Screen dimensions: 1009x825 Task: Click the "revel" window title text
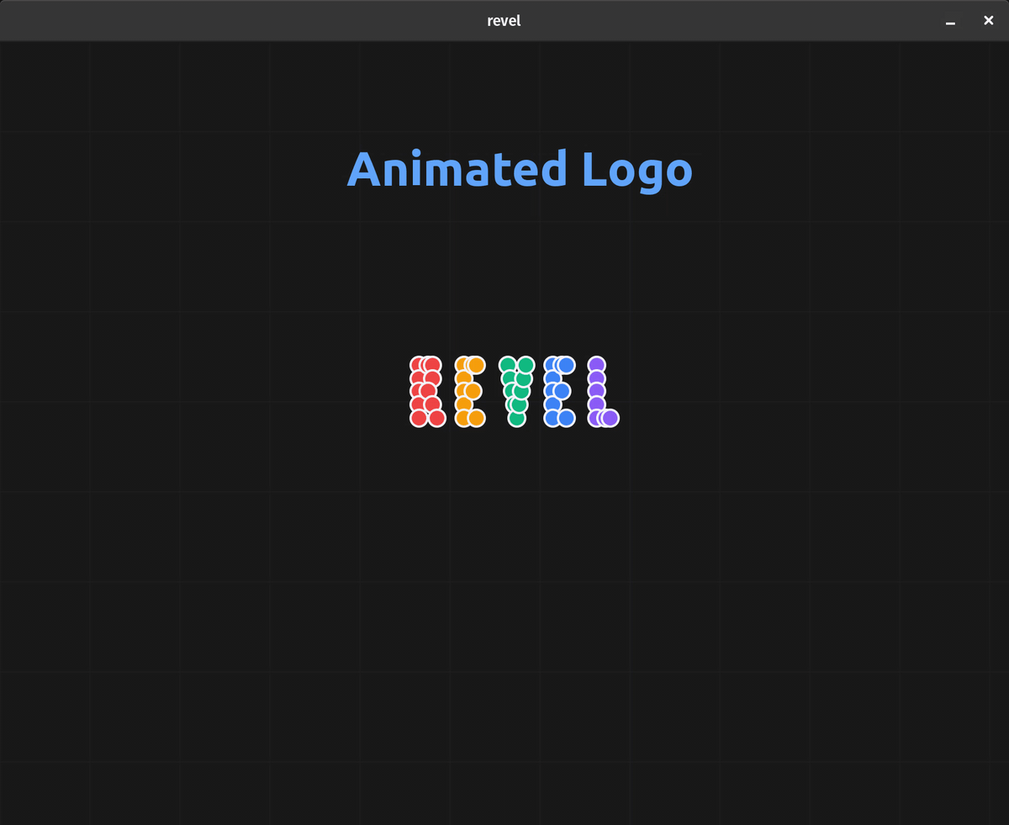tap(504, 21)
